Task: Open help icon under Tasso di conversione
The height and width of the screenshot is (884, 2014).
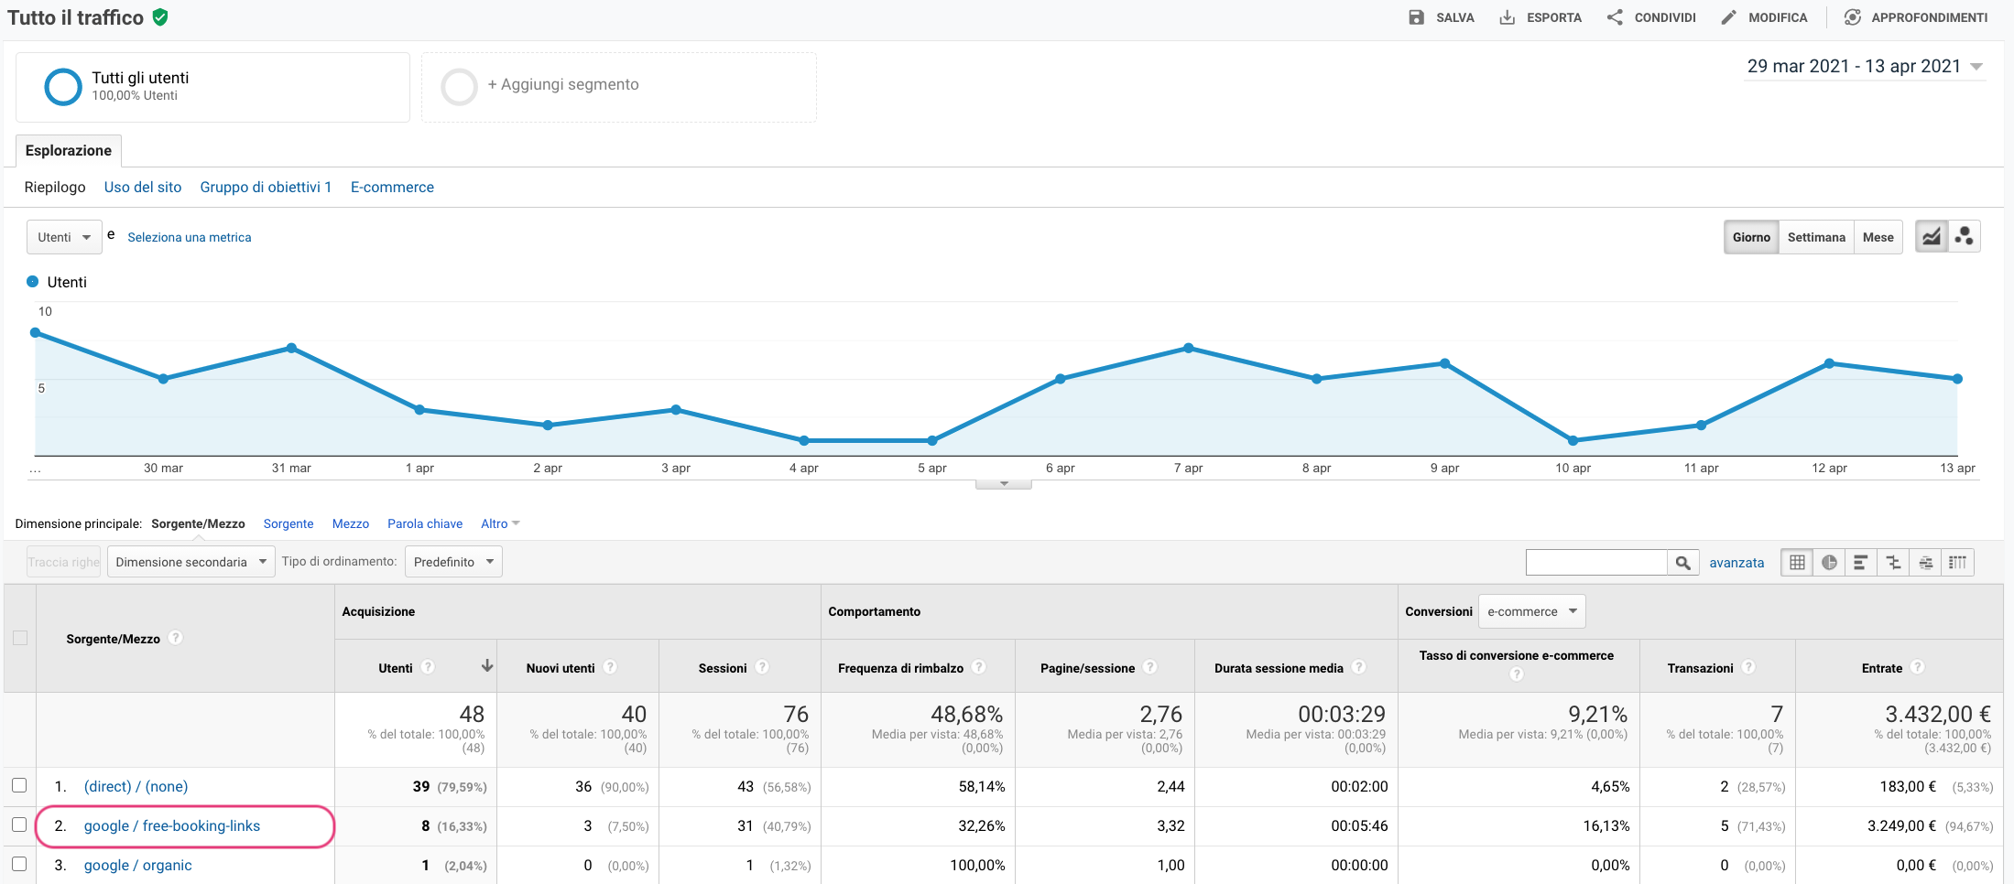Action: (1517, 674)
